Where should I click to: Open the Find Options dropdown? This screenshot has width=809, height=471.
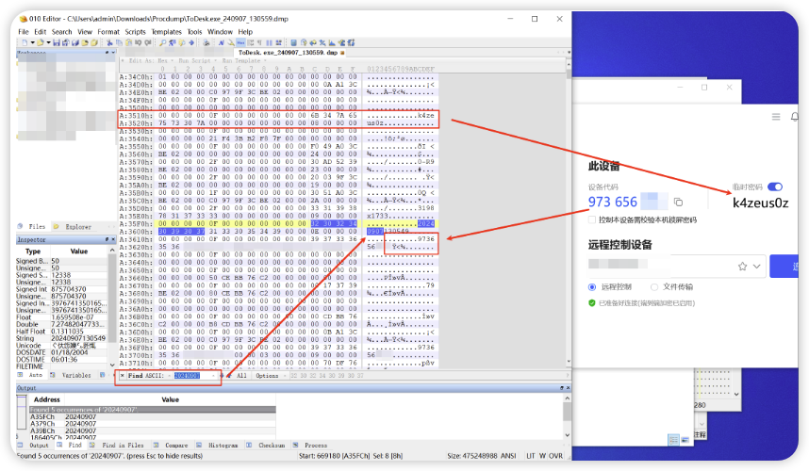tap(269, 375)
